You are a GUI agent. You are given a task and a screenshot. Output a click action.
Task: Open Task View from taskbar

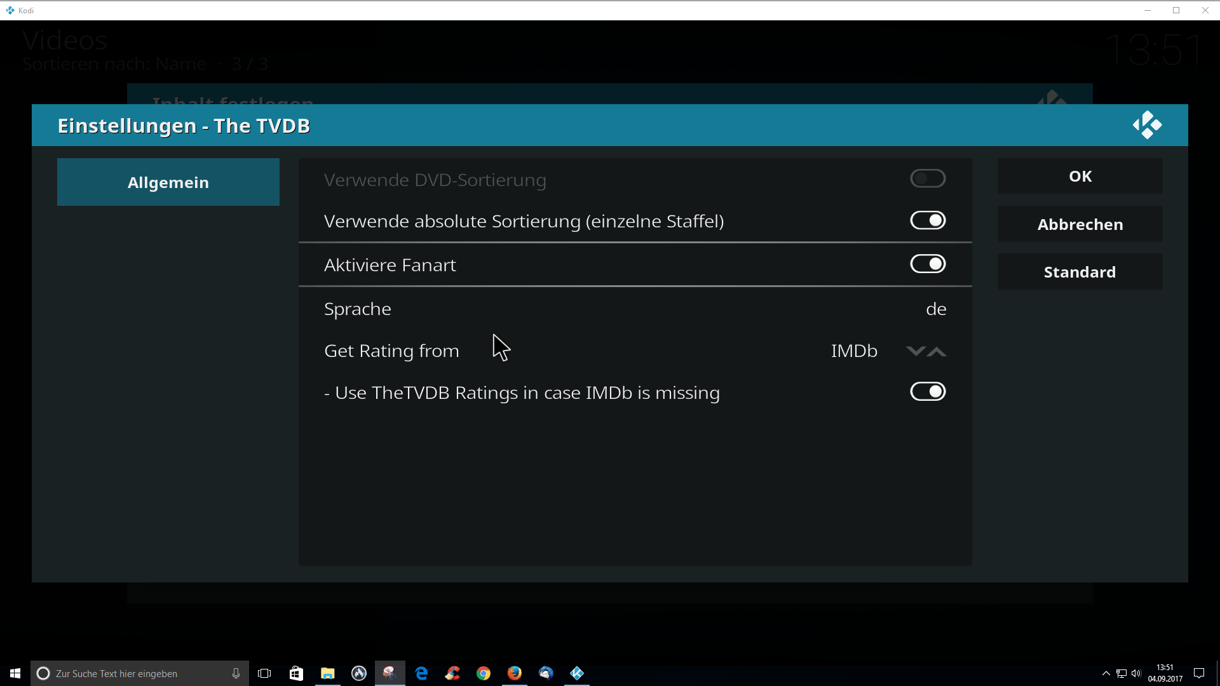(x=264, y=673)
